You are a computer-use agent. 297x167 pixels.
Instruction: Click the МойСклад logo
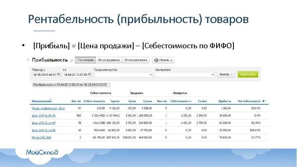(x=42, y=152)
